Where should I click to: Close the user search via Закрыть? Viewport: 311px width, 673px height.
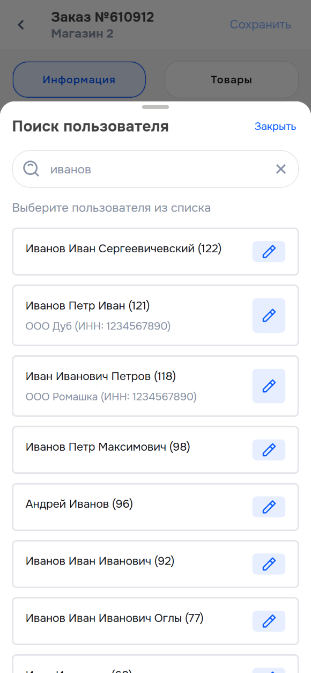tap(275, 127)
